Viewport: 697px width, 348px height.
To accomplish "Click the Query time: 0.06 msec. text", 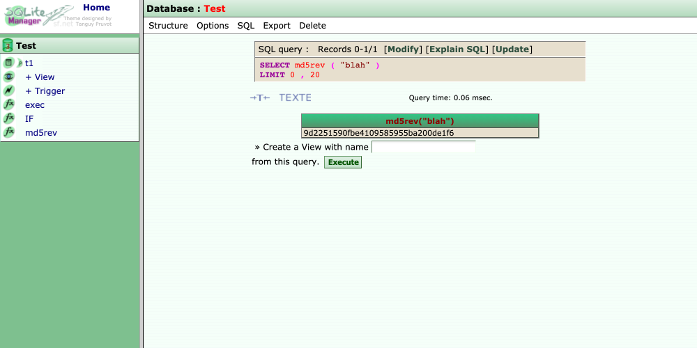I will tap(451, 97).
